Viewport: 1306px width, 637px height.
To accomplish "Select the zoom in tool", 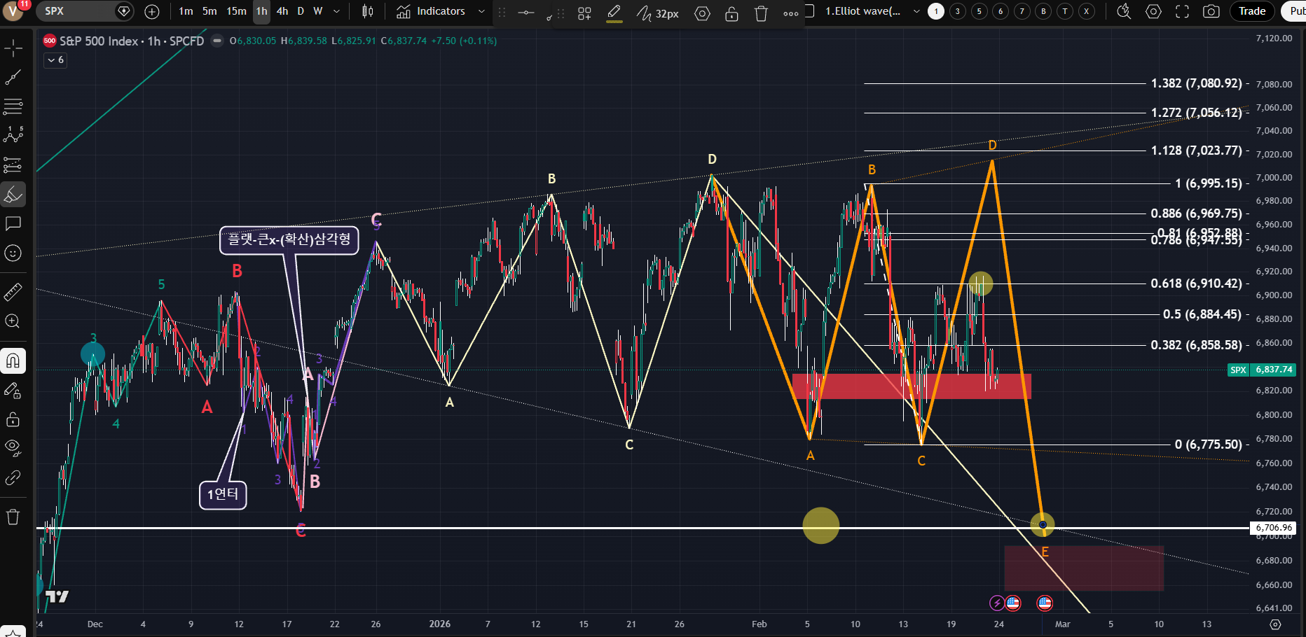I will tap(13, 321).
